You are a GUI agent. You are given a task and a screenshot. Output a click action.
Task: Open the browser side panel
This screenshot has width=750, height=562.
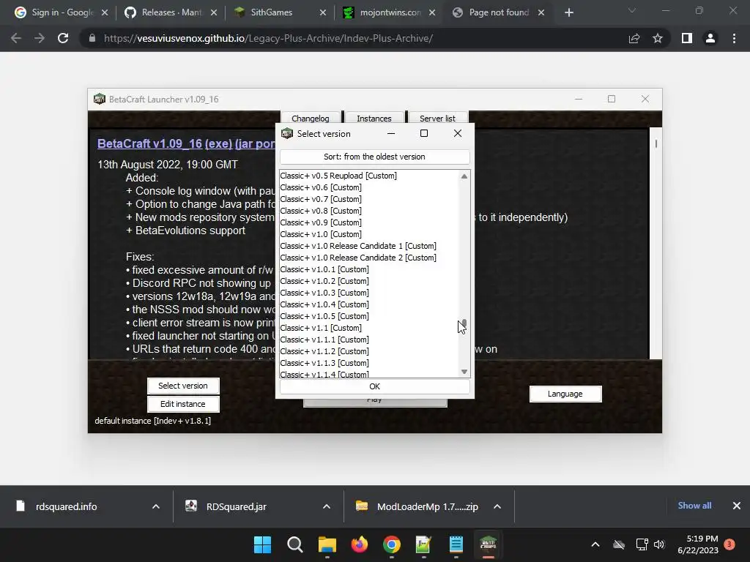tap(687, 38)
